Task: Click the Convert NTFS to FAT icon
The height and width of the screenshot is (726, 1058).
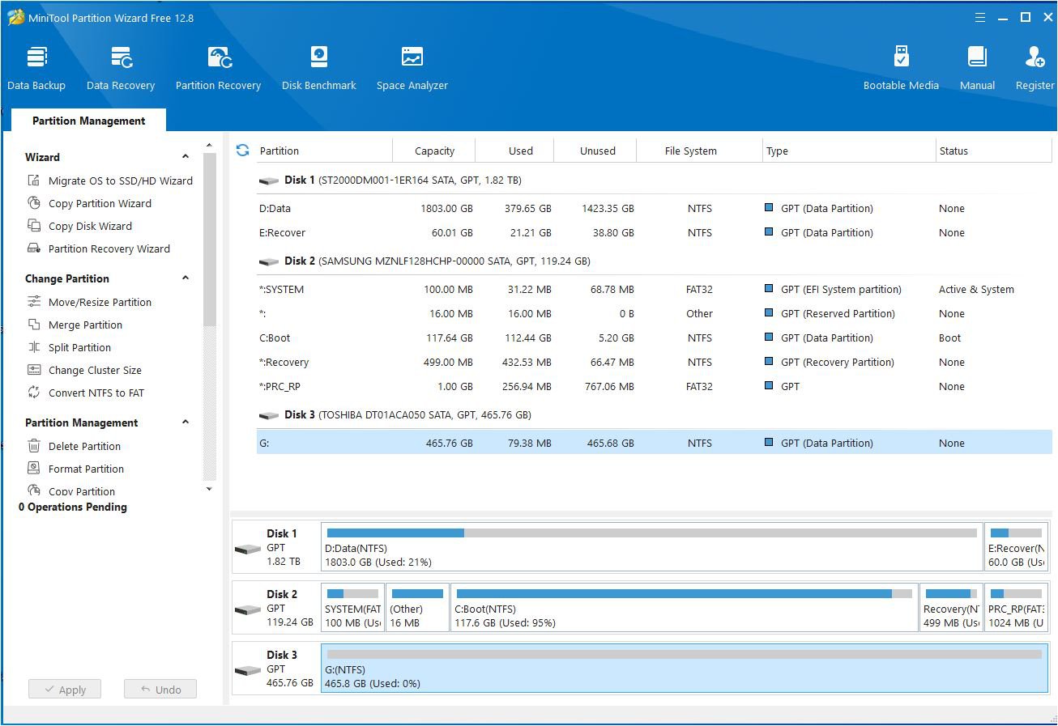Action: (34, 393)
